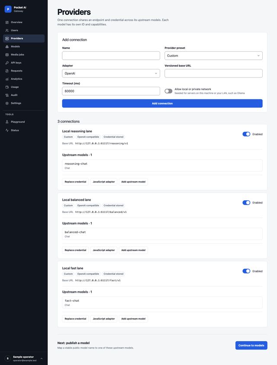Image resolution: width=277 pixels, height=365 pixels.
Task: Replace credential for Local balanced lane
Action: (75, 250)
